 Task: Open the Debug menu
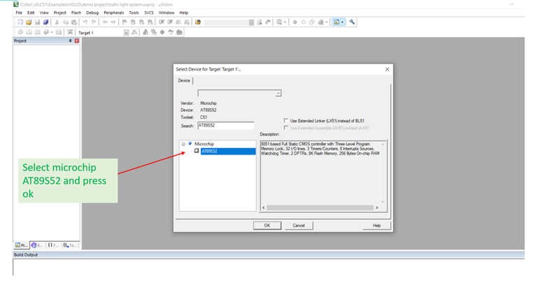92,13
